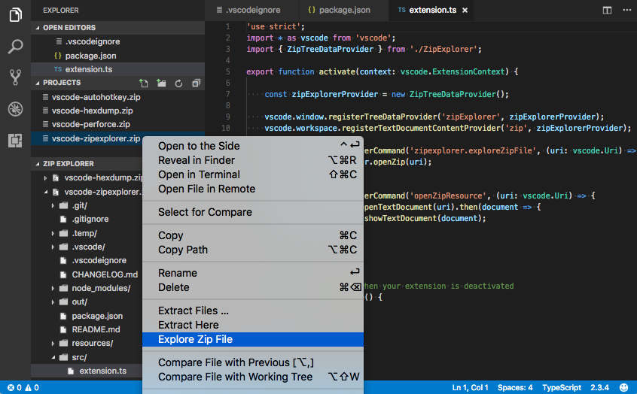
Task: Choose Open to the Side
Action: coord(253,146)
